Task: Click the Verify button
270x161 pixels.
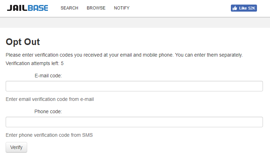Action: tap(16, 147)
